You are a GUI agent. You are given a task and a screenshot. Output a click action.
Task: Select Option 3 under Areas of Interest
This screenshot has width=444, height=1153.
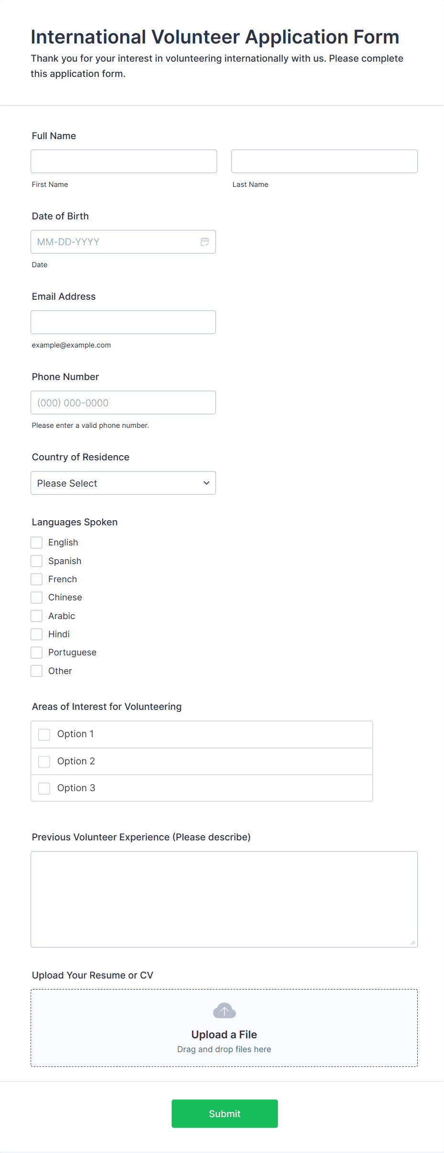click(x=44, y=788)
